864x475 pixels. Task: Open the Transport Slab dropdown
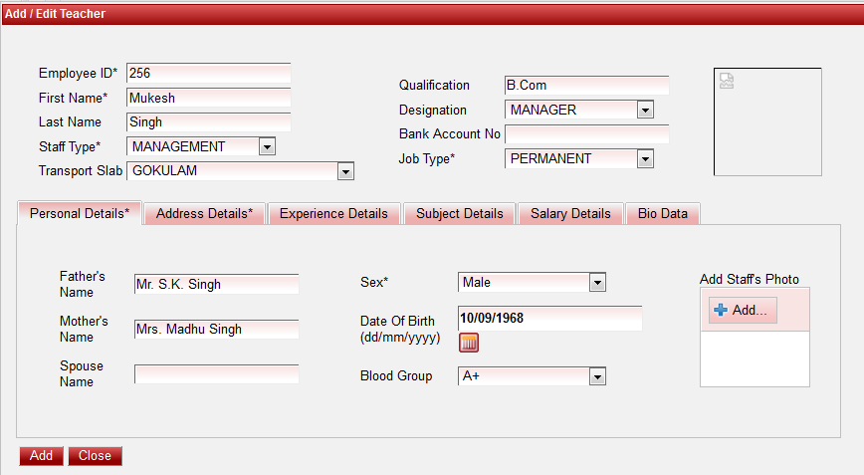345,171
